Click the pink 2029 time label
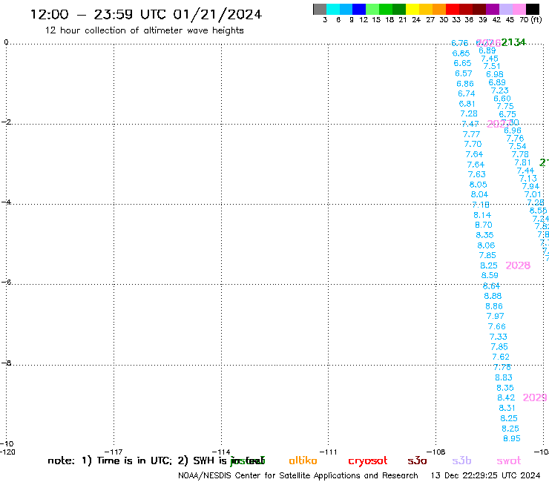The image size is (549, 482). point(535,397)
